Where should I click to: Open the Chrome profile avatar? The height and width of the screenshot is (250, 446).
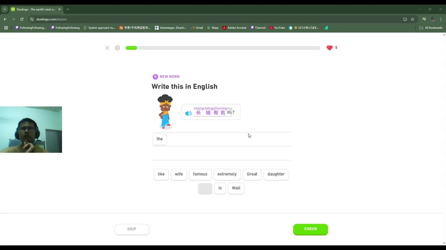[x=432, y=19]
